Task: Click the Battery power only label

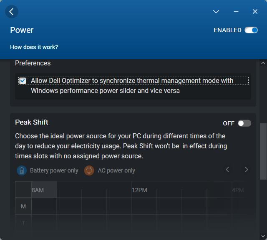Action: (54, 170)
